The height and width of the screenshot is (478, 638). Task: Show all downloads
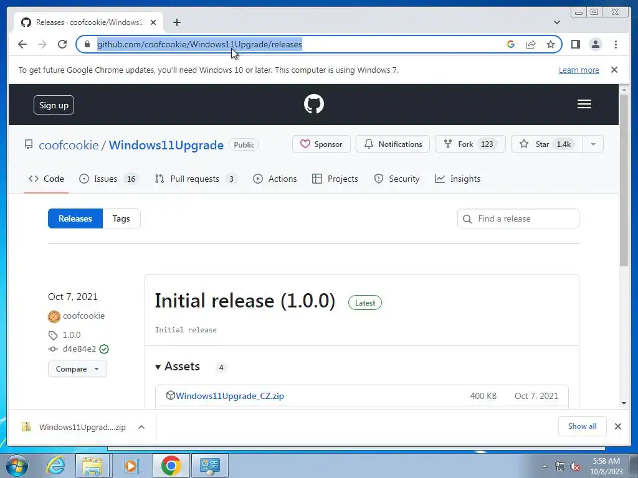583,426
